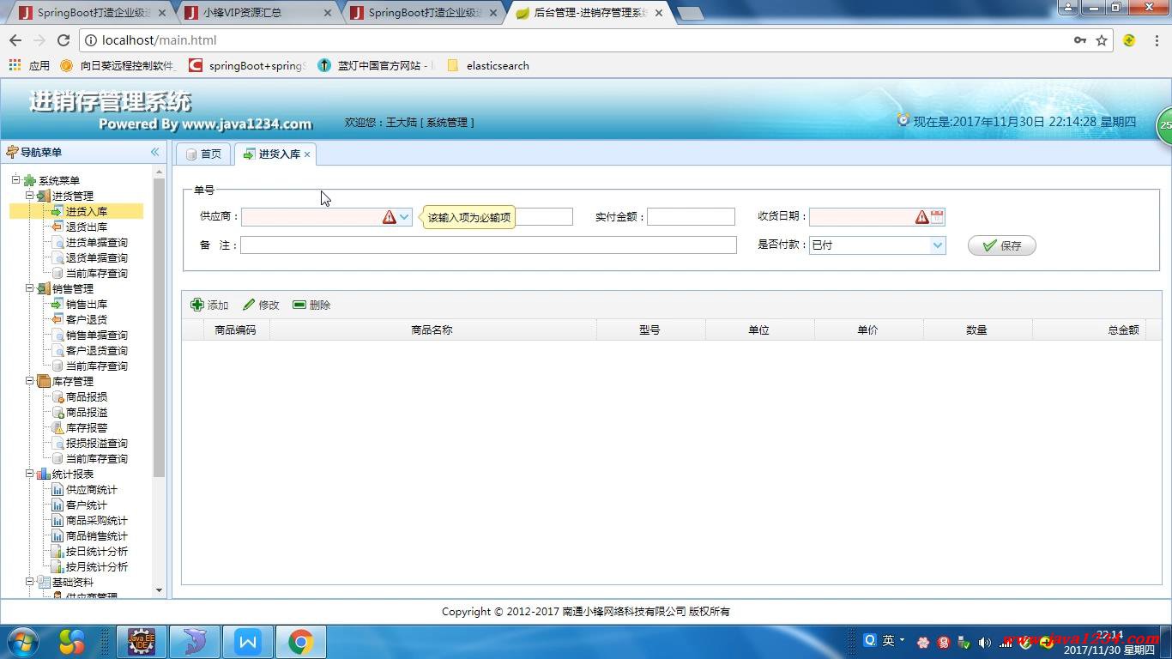Image resolution: width=1172 pixels, height=659 pixels.
Task: Click the Delete minus icon
Action: [299, 305]
